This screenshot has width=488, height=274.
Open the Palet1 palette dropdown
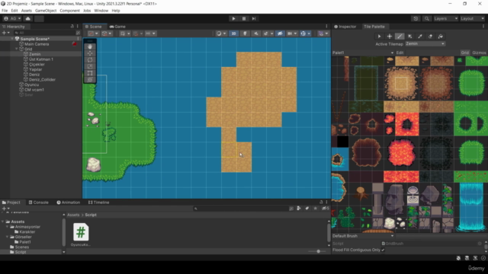pyautogui.click(x=363, y=53)
